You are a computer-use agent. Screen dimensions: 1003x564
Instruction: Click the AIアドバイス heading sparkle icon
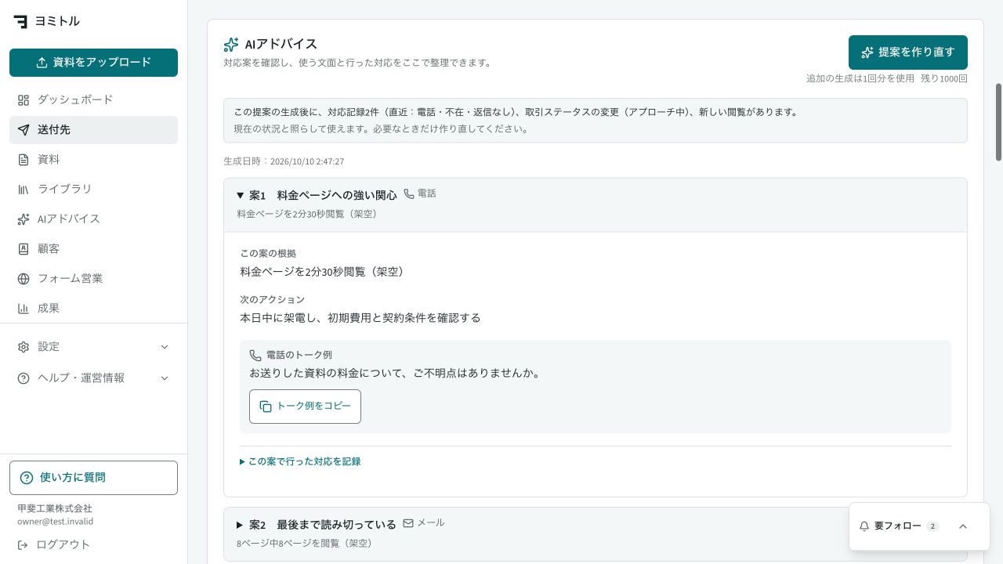[x=231, y=45]
